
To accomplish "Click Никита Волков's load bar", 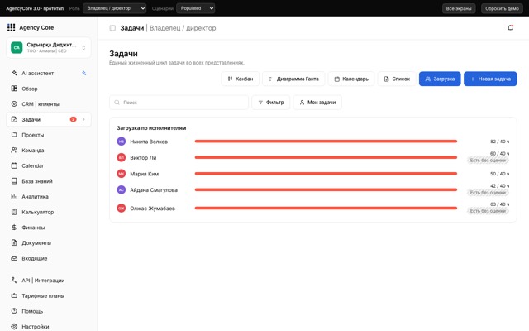I will point(326,142).
